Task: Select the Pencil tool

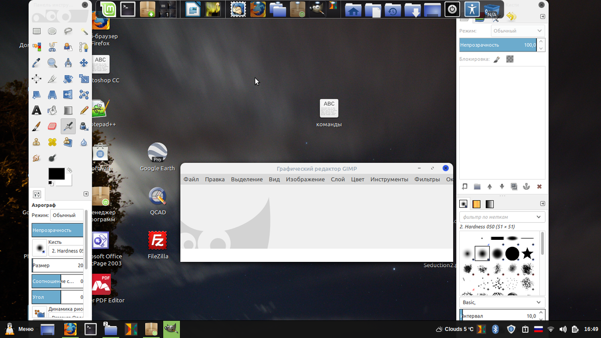Action: [x=84, y=111]
